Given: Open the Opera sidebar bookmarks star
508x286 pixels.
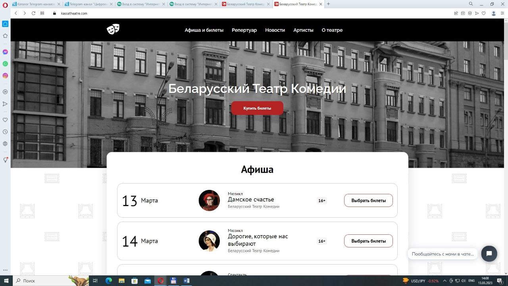Looking at the screenshot, I should click(x=5, y=36).
